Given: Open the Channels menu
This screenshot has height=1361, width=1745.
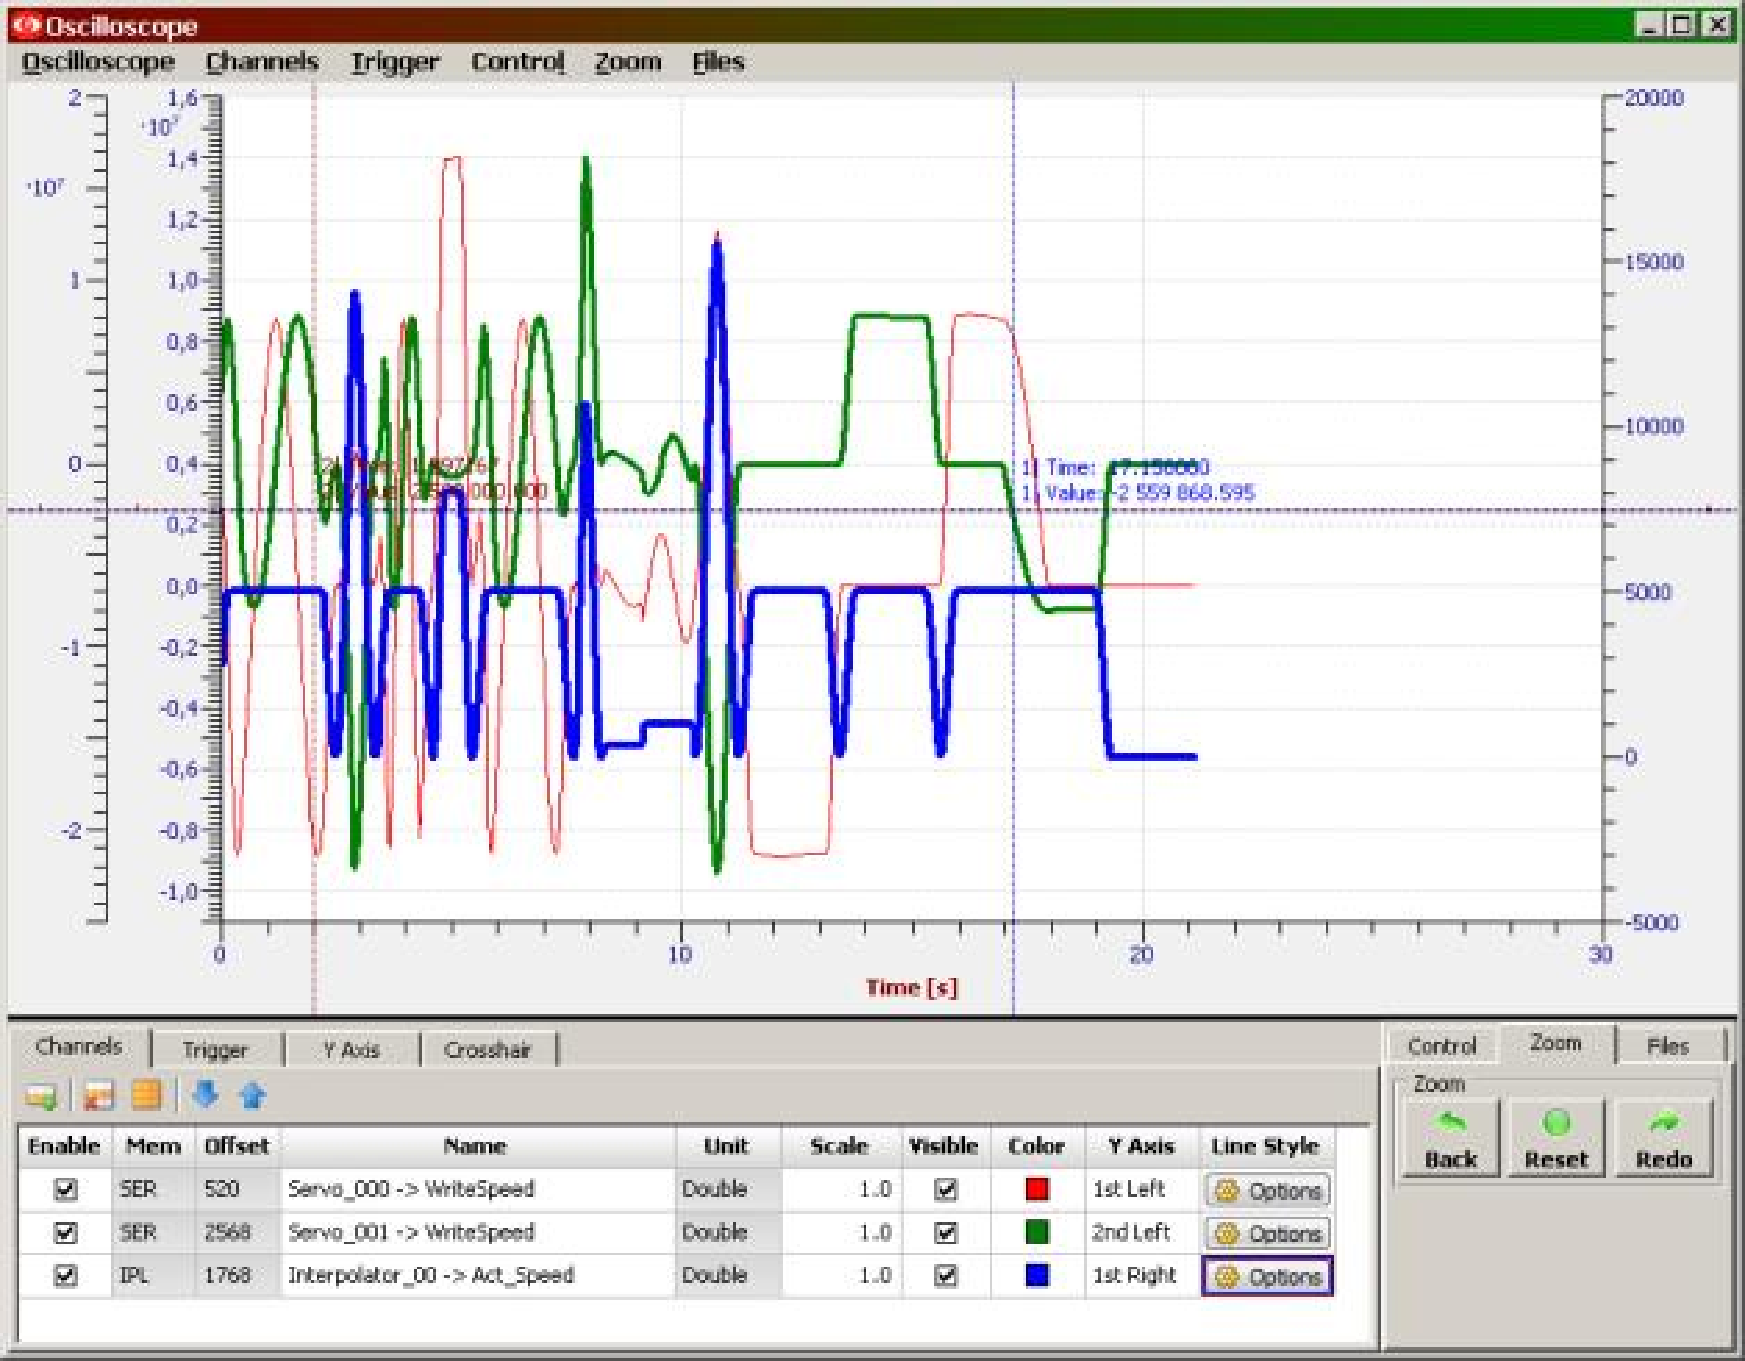Looking at the screenshot, I should pos(262,62).
